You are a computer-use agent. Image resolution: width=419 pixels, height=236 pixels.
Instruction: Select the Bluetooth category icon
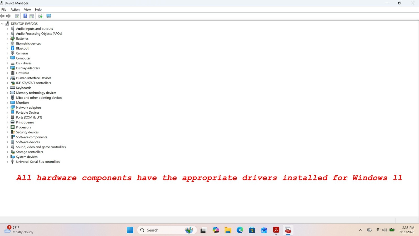pyautogui.click(x=12, y=48)
